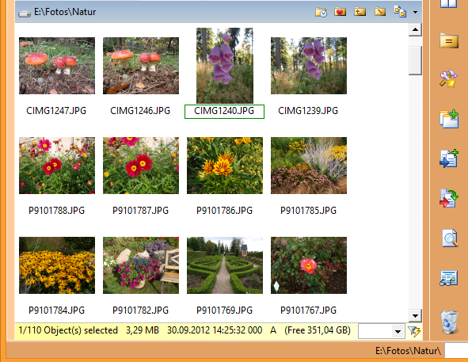Click the filter funnel with lightning icon

tap(414, 331)
